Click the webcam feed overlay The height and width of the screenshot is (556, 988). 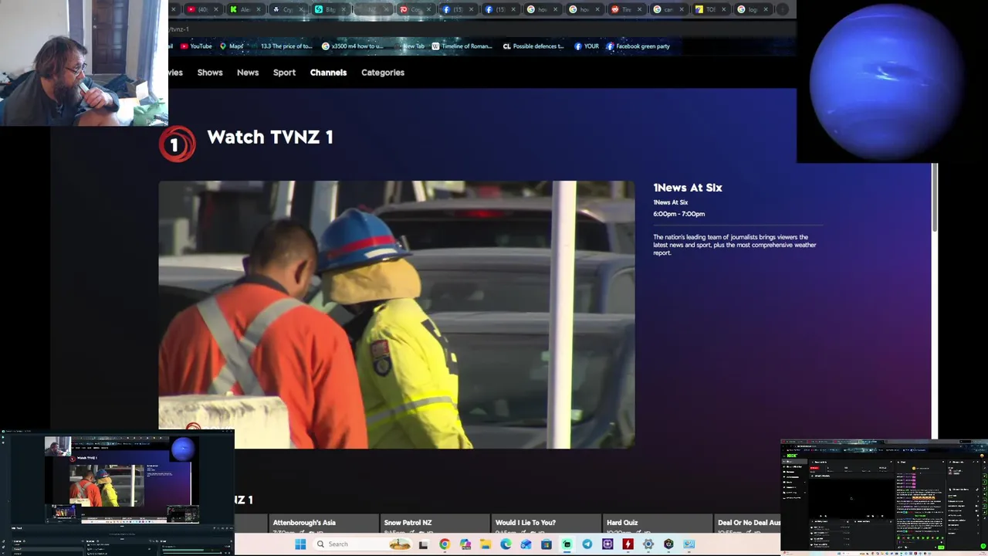(84, 63)
